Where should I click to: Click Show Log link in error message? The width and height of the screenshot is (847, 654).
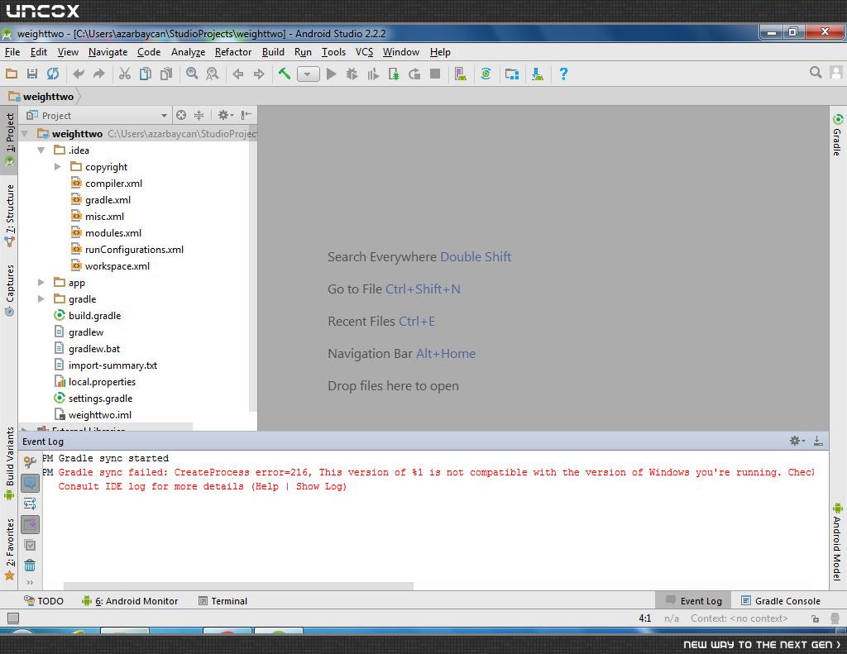pos(319,487)
